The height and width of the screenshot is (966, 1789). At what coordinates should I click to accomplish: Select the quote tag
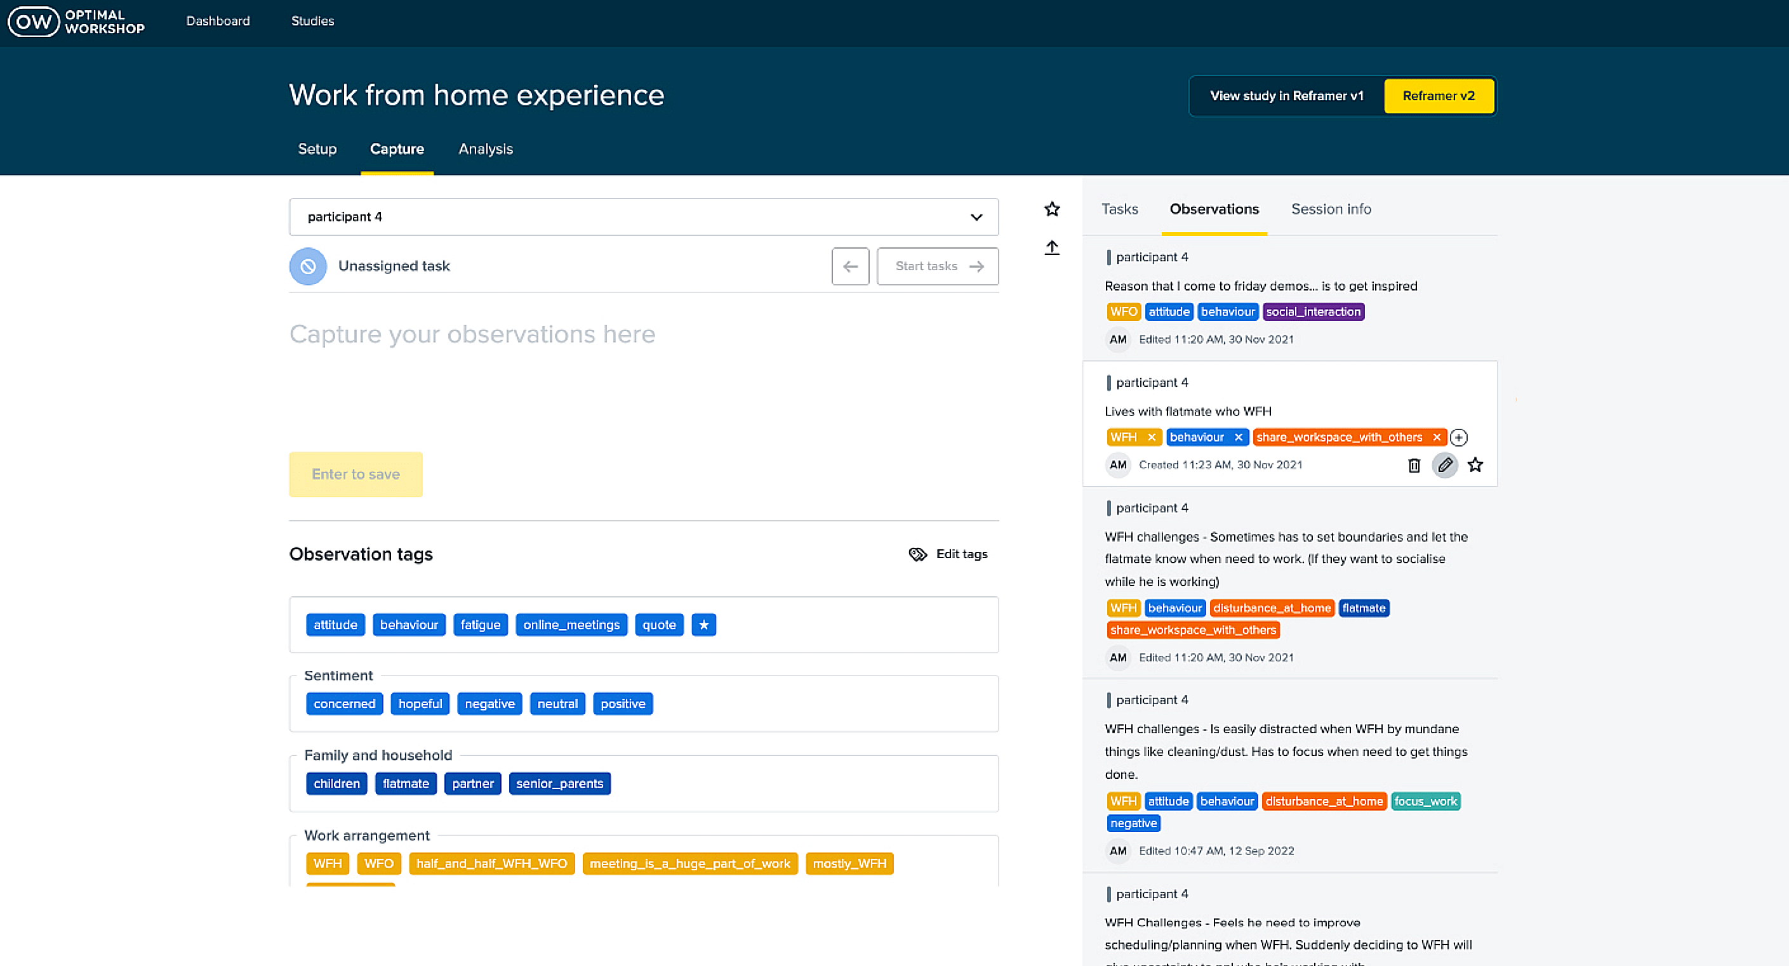point(659,625)
